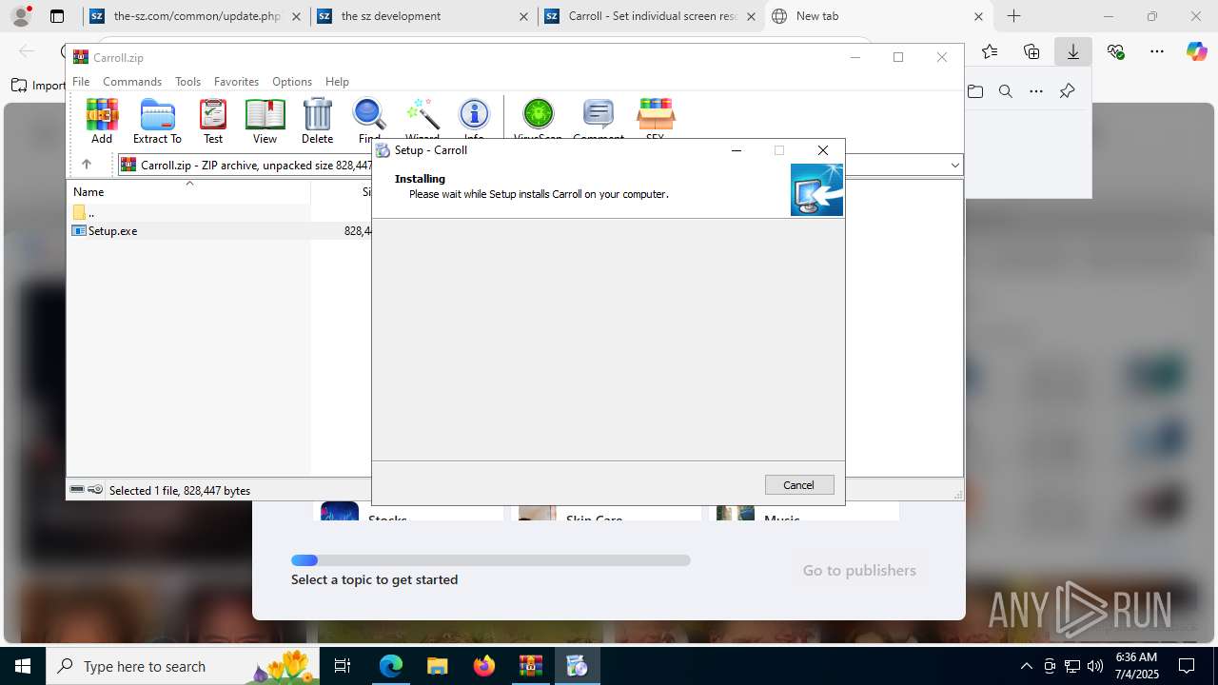Image resolution: width=1218 pixels, height=685 pixels.
Task: Switch to Carroll Setup taskbar icon
Action: (x=577, y=666)
